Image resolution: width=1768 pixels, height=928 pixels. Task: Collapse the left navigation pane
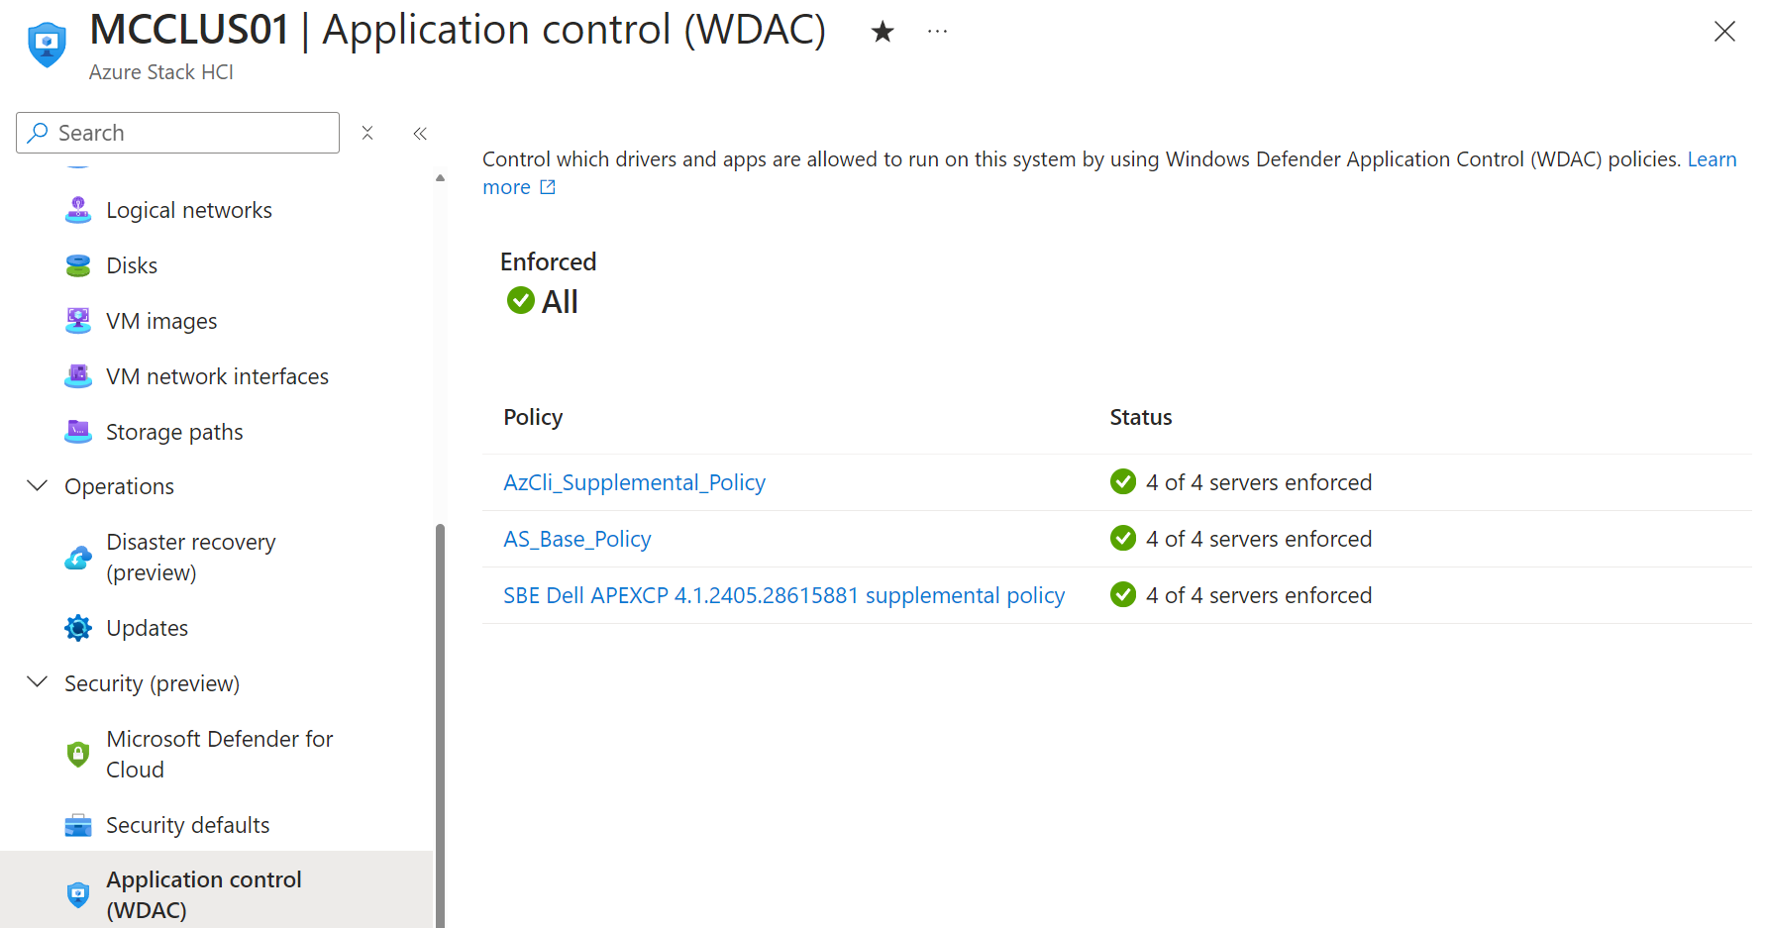(419, 133)
